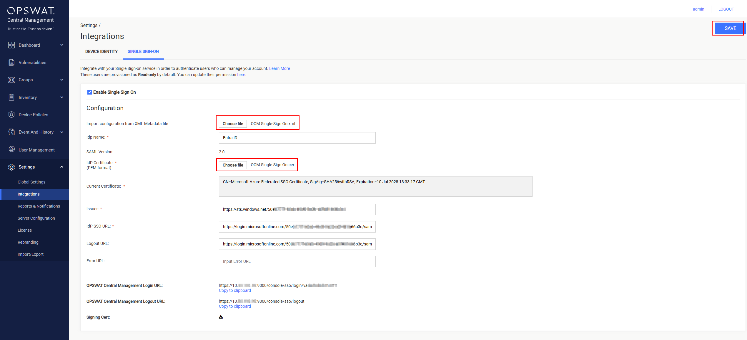The height and width of the screenshot is (340, 747).
Task: Download the Signing Cert
Action: 221,317
